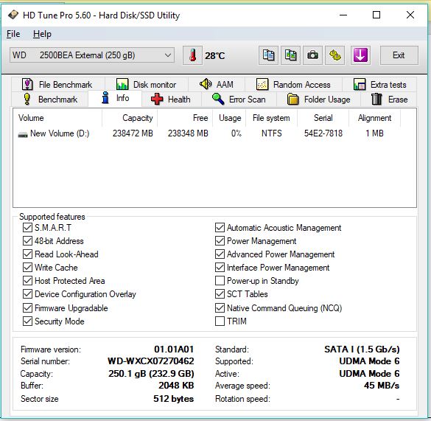Click the 2048 KB buffer value
Screen dimensions: 431x421
(176, 386)
